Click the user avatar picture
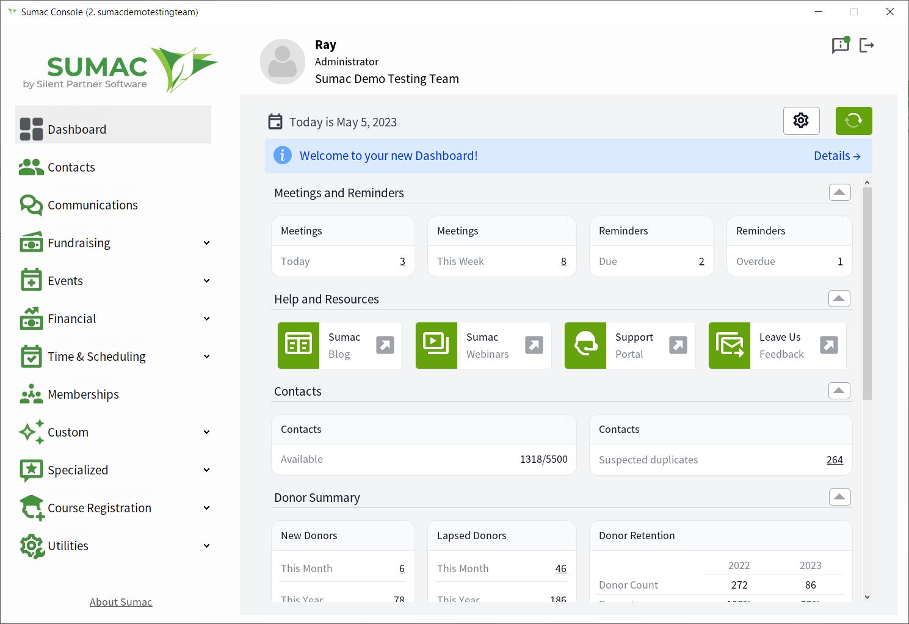909x624 pixels. pos(283,62)
